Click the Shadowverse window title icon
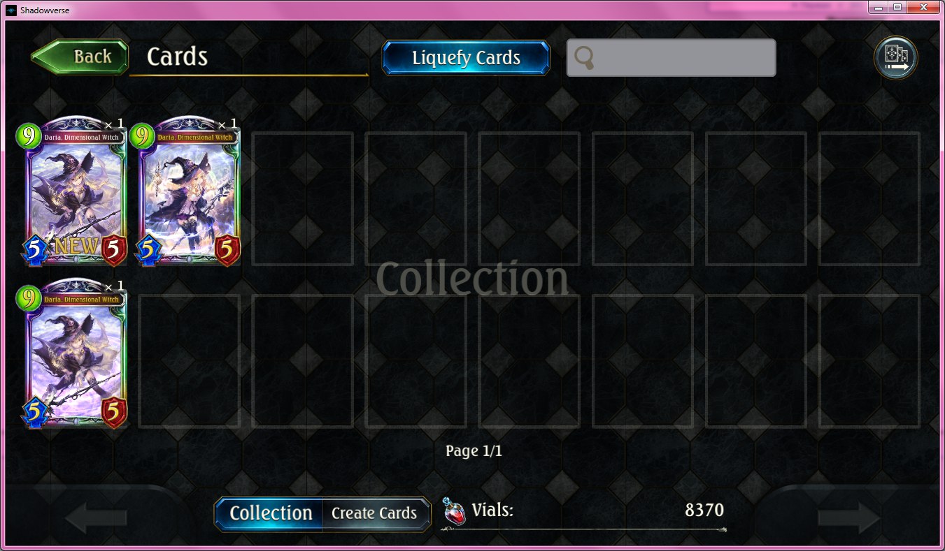 (10, 10)
